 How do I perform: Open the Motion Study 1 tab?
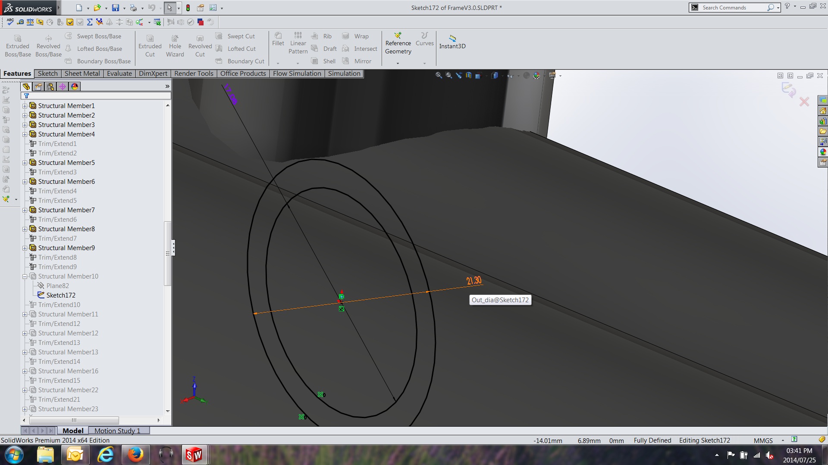pyautogui.click(x=117, y=431)
